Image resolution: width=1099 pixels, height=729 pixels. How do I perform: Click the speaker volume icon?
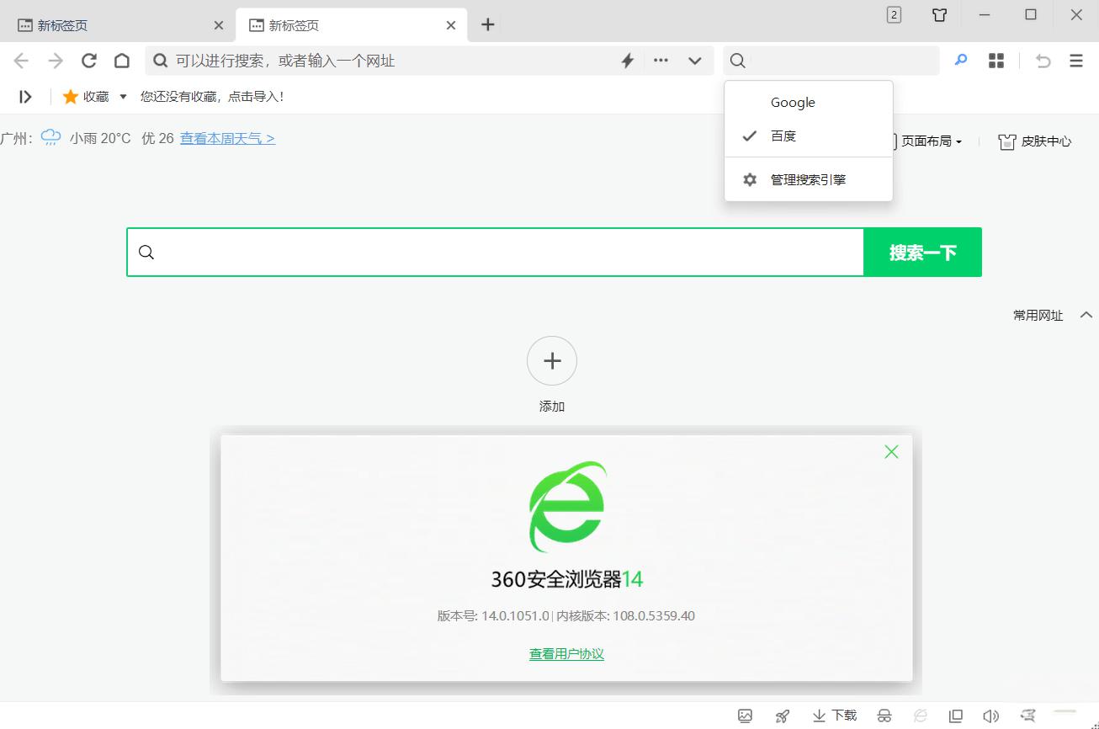tap(991, 715)
